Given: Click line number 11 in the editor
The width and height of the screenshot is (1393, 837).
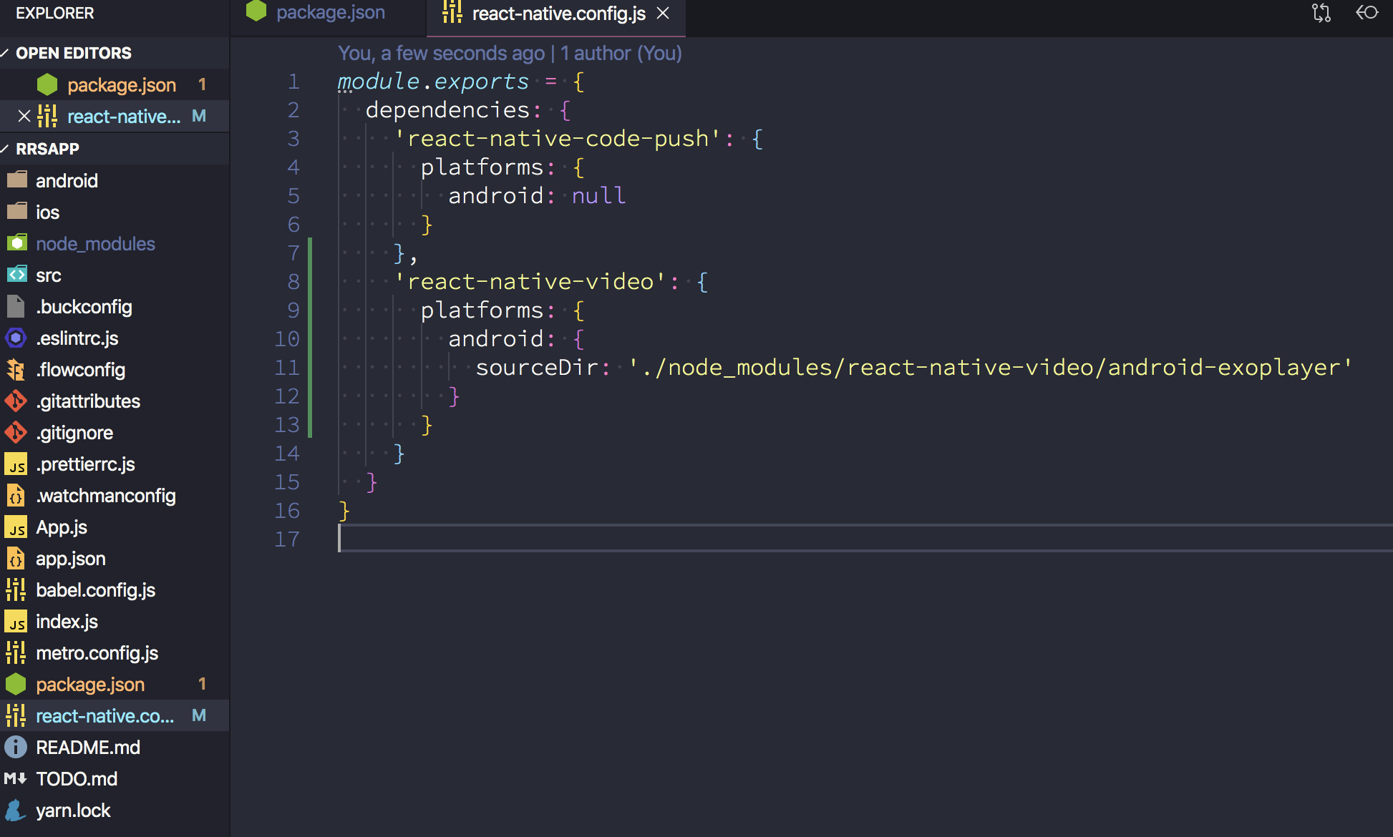Looking at the screenshot, I should coord(287,367).
